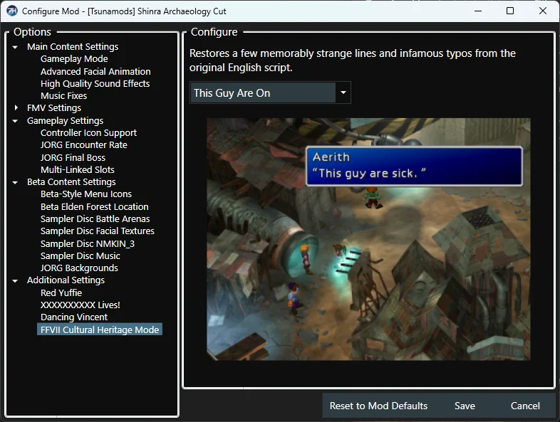Screen dimensions: 560x422
Task: Select Beta-Style Menu Icons option
Action: (x=85, y=194)
